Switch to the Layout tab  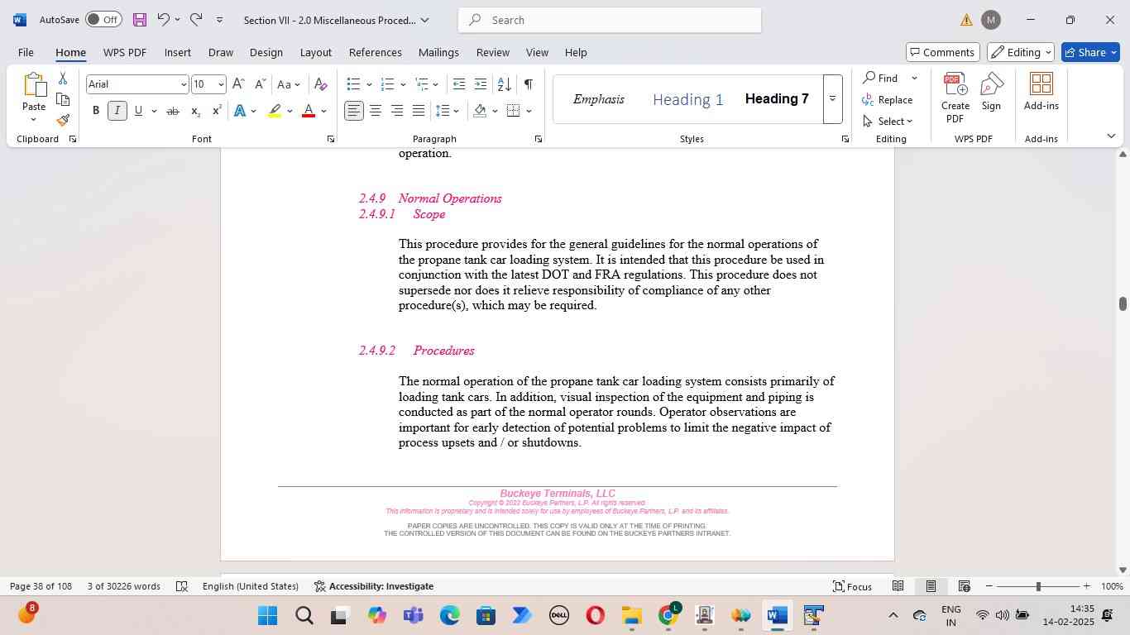point(316,52)
